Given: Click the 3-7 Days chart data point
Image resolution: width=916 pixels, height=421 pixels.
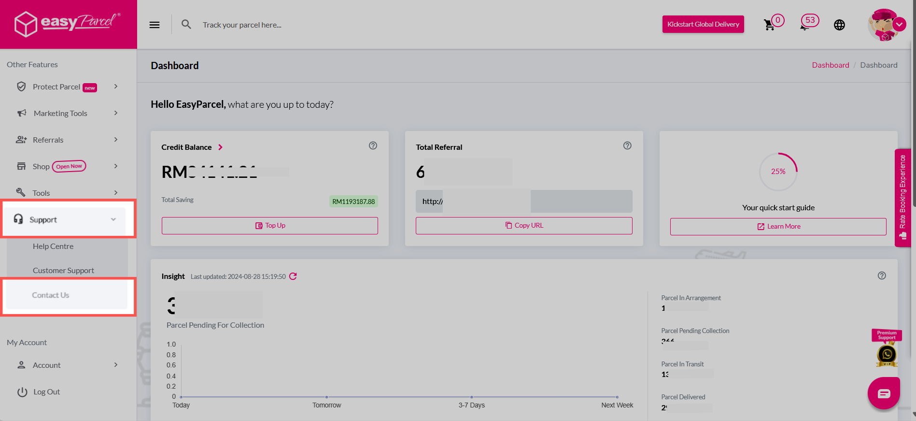Looking at the screenshot, I should pos(471,397).
